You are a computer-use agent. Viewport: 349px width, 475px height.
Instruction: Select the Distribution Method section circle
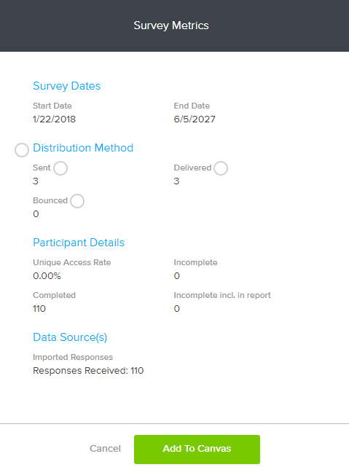click(x=22, y=150)
